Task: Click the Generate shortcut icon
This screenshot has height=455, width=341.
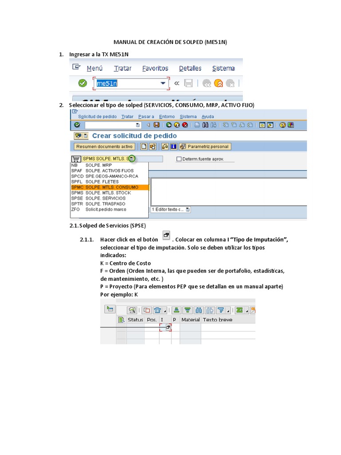Action: (270, 125)
